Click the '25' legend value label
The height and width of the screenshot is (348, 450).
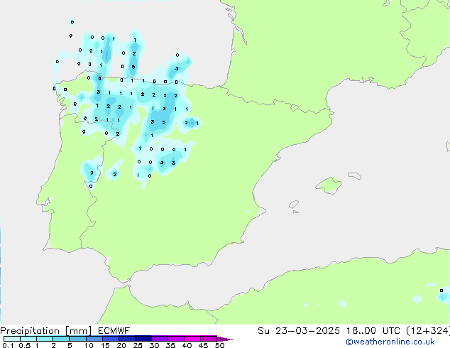pos(138,345)
